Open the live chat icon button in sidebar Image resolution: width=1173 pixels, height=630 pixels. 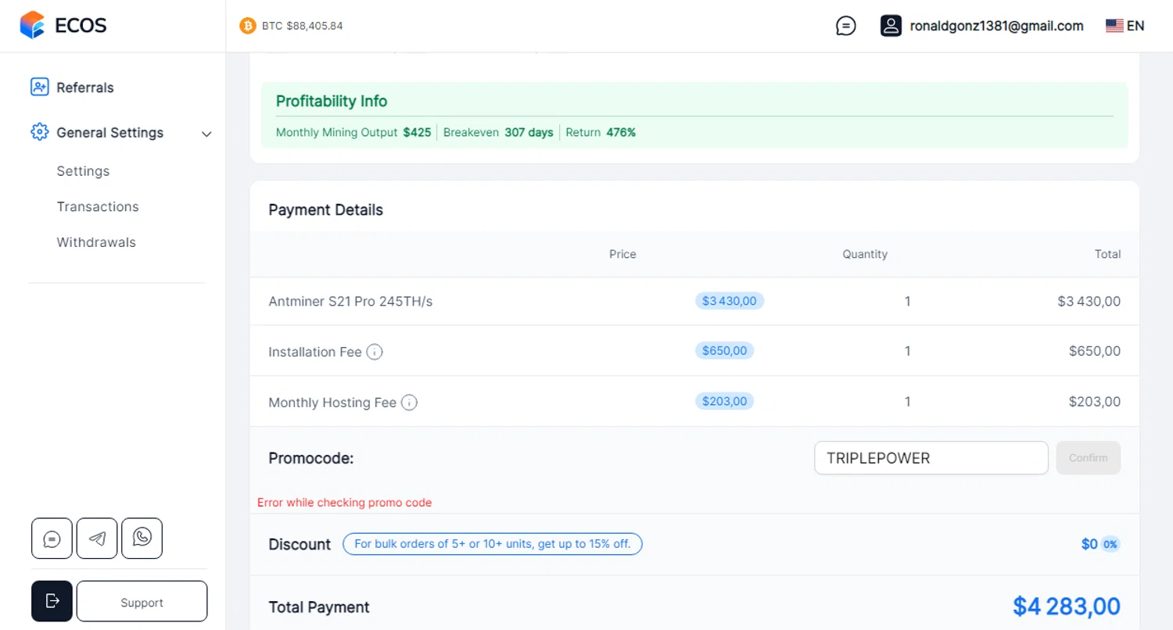point(52,539)
